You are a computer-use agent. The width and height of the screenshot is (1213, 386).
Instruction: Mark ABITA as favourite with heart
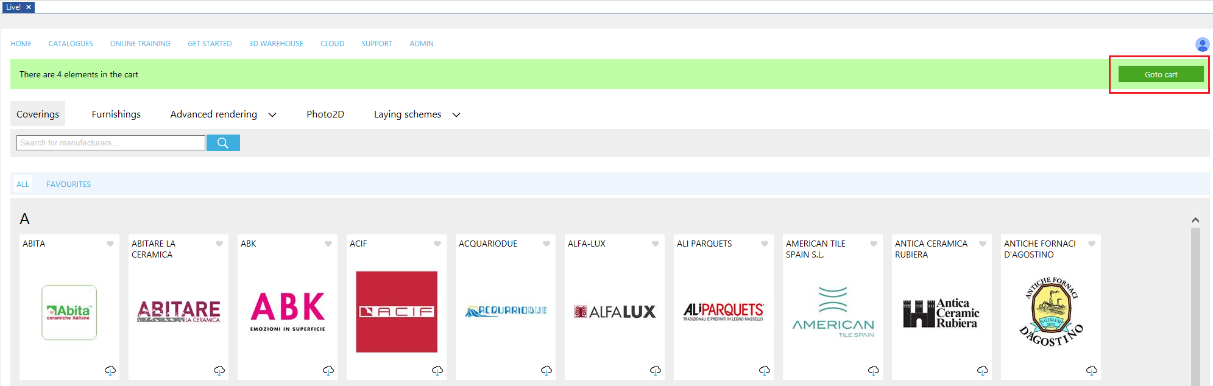(x=110, y=244)
